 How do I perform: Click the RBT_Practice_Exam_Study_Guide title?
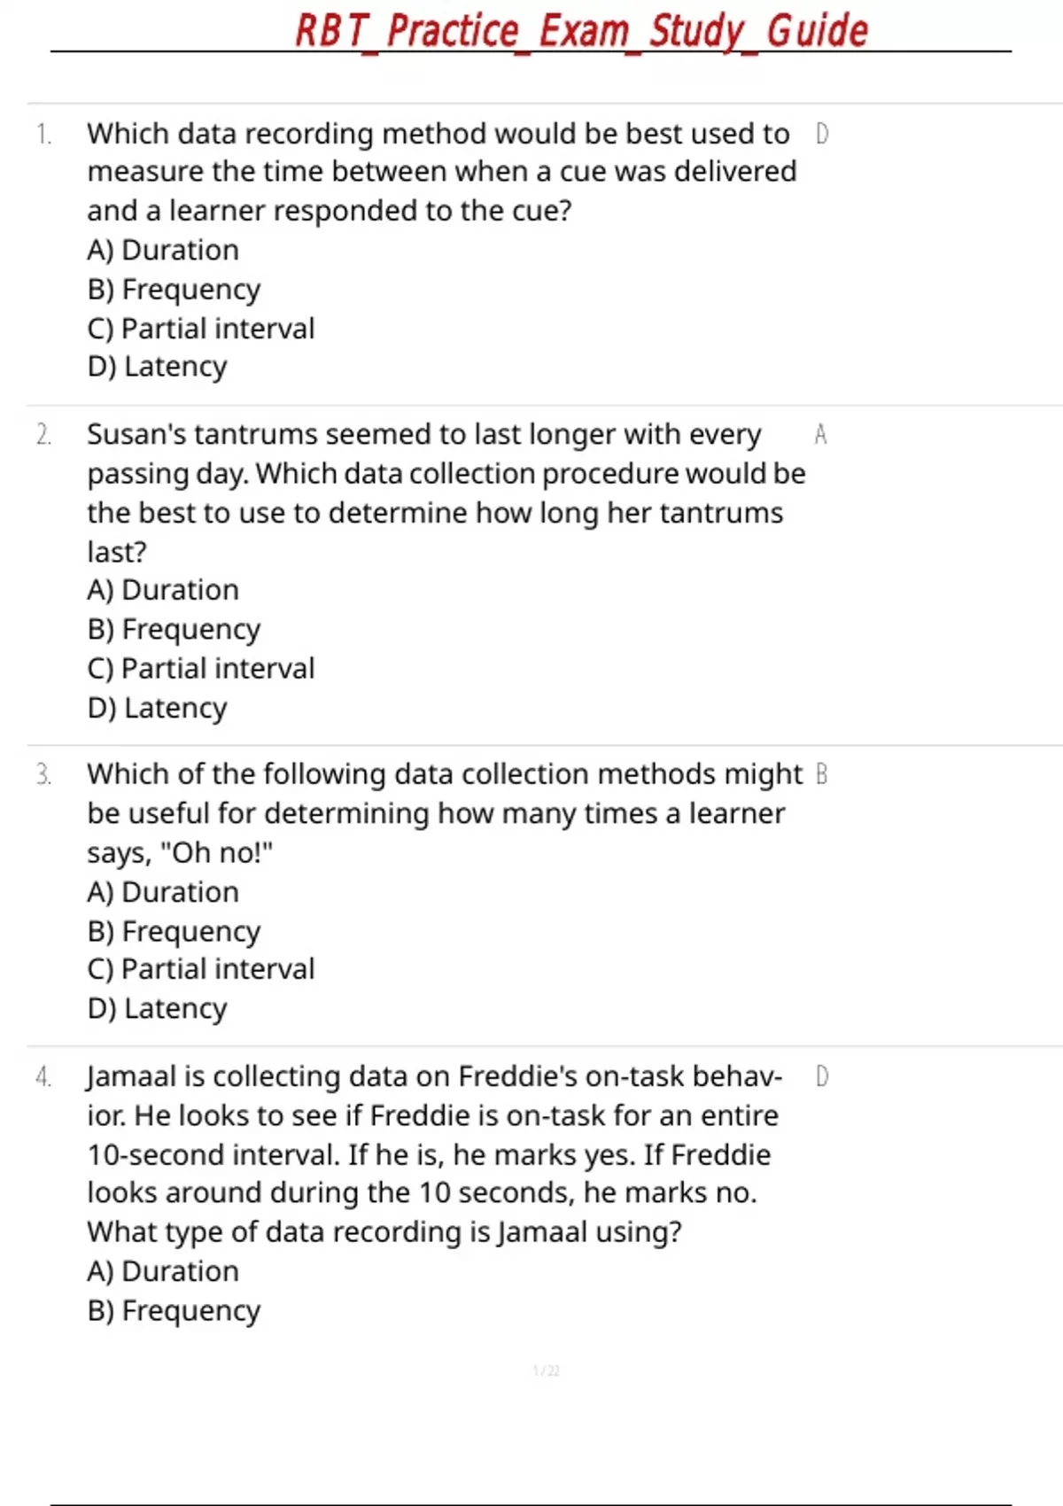(581, 31)
